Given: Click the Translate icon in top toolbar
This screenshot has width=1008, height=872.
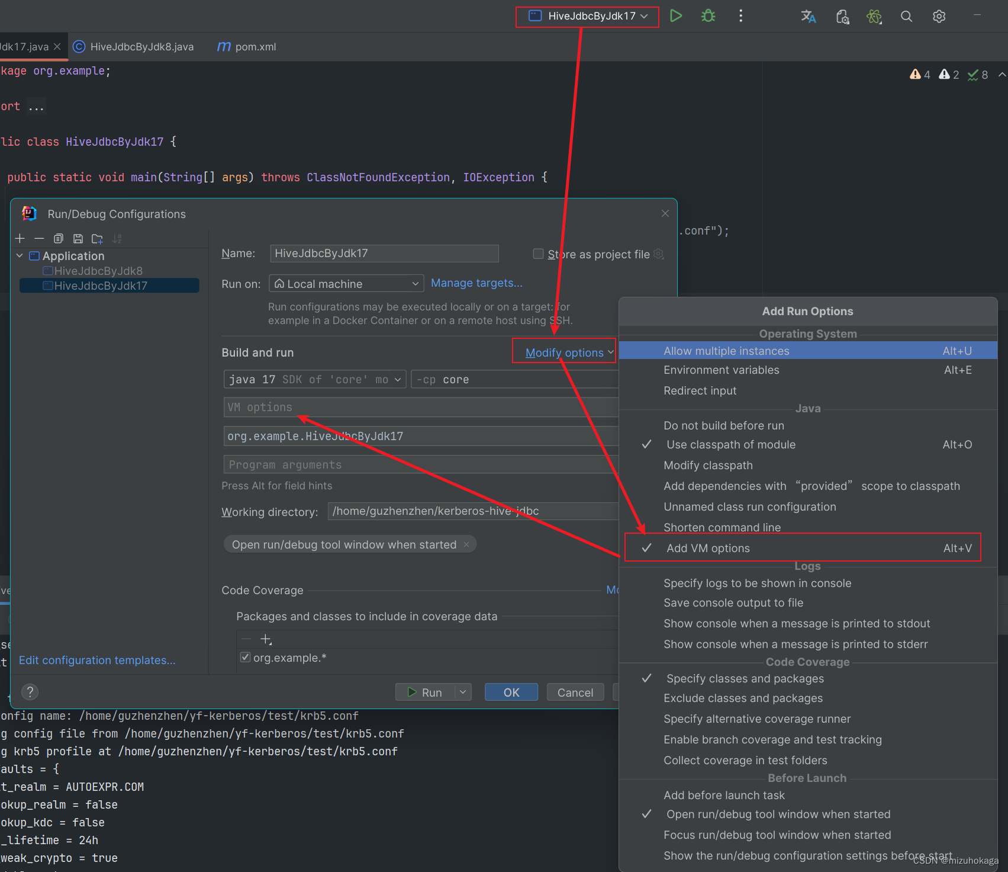Looking at the screenshot, I should [809, 17].
